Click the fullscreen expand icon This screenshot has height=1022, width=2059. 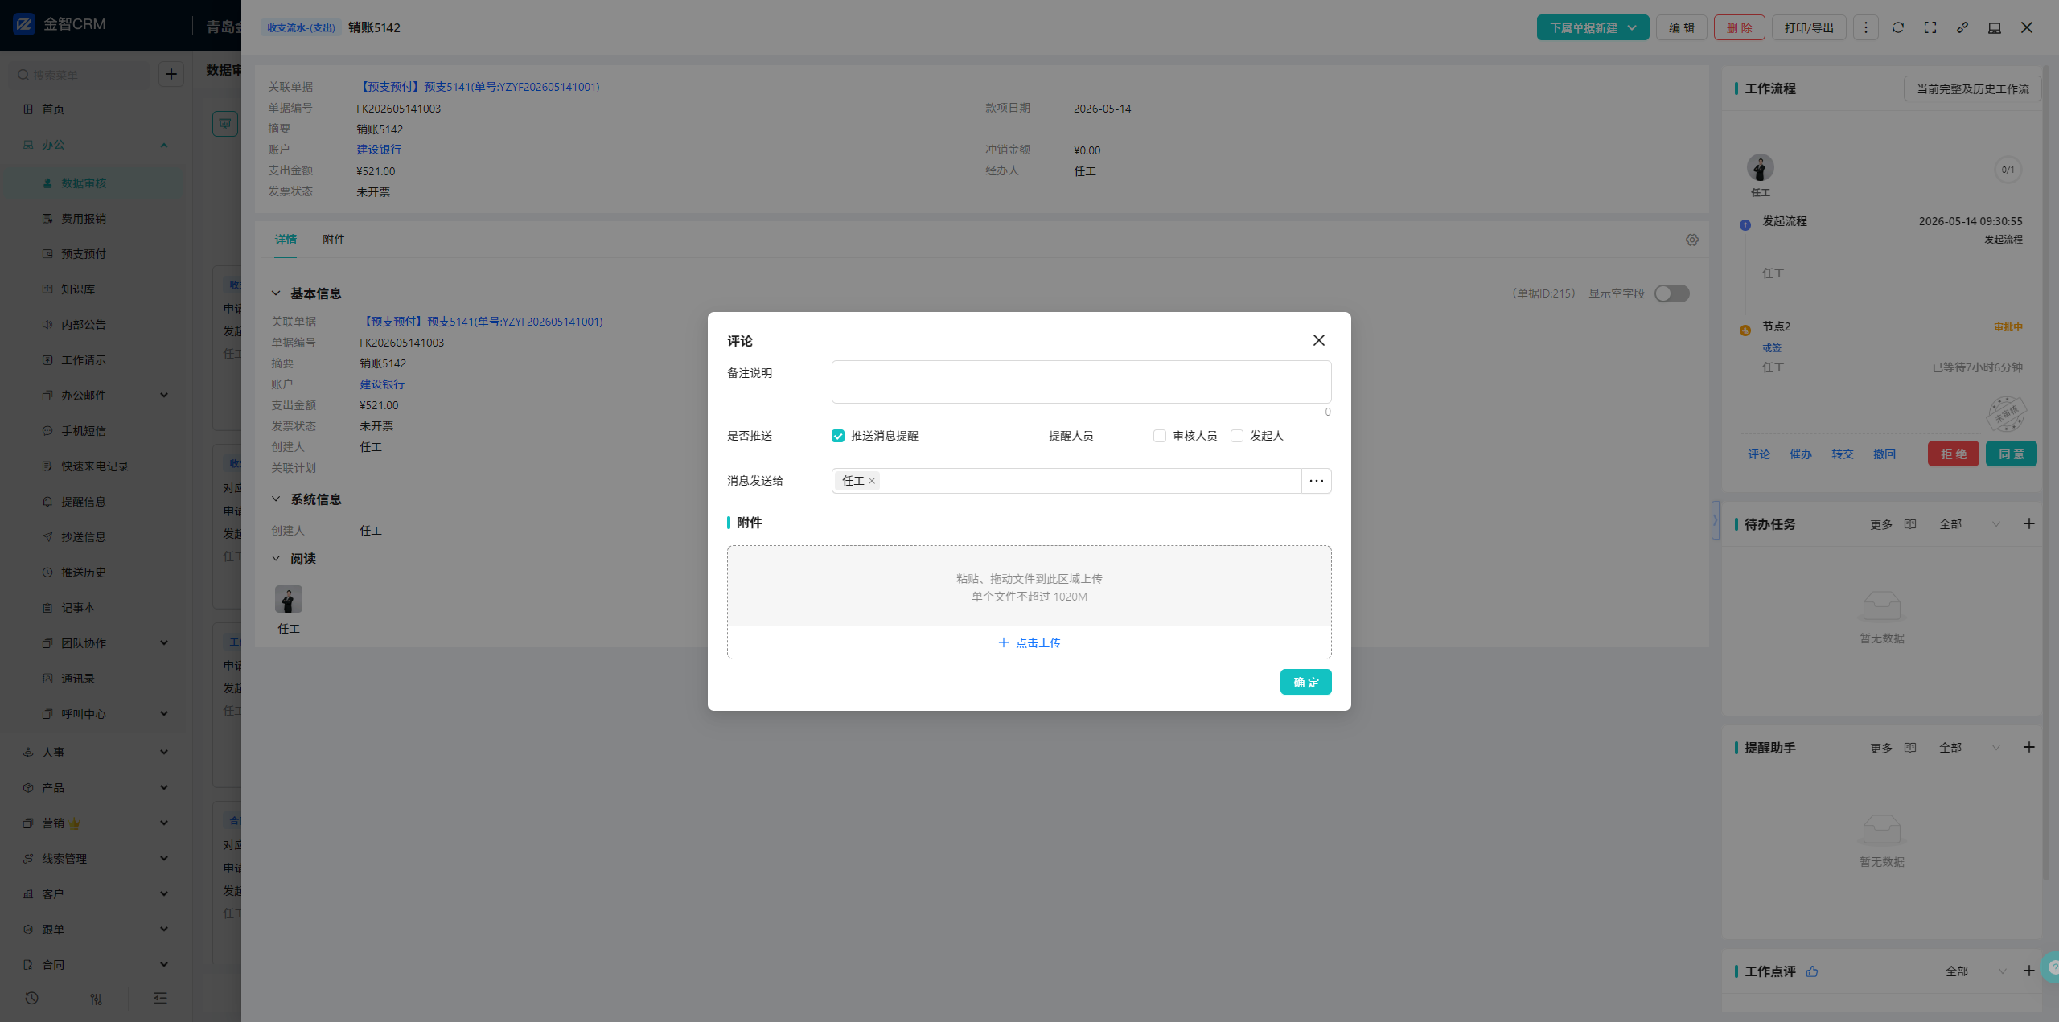point(1930,27)
